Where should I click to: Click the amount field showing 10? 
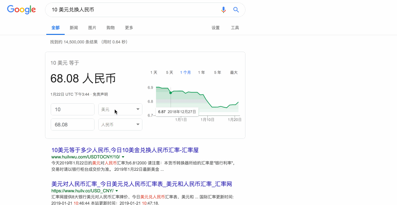73,109
